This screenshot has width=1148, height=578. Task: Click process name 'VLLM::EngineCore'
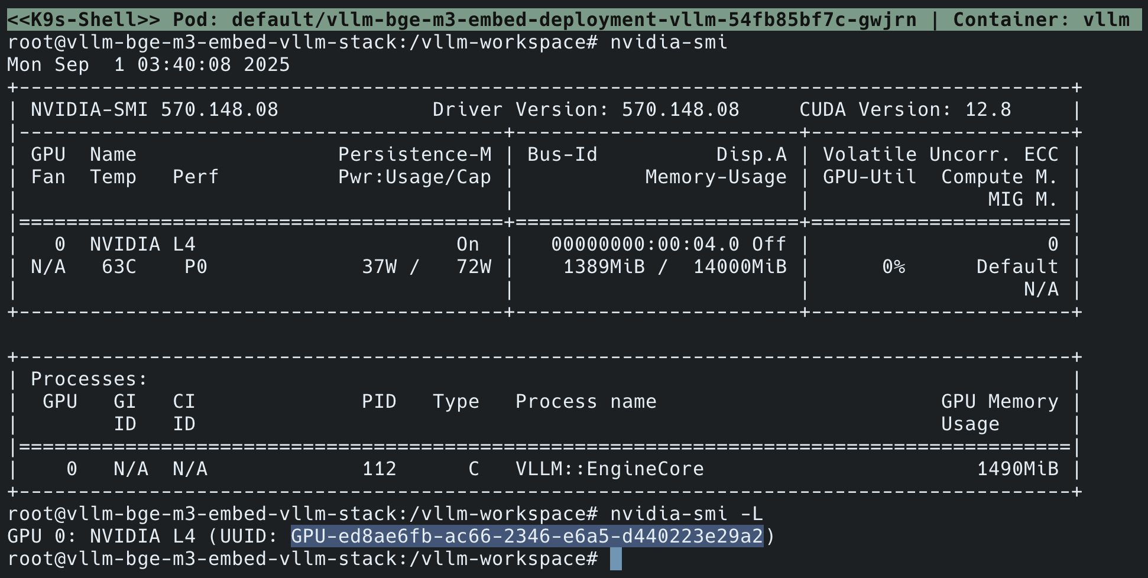tap(609, 469)
